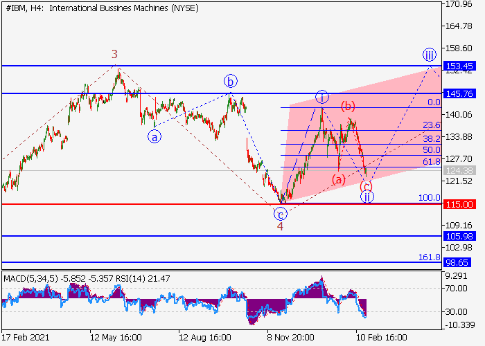Screen dimensions: 485x346
Task: Click the 30.00 RSI level value
Action: [457, 311]
